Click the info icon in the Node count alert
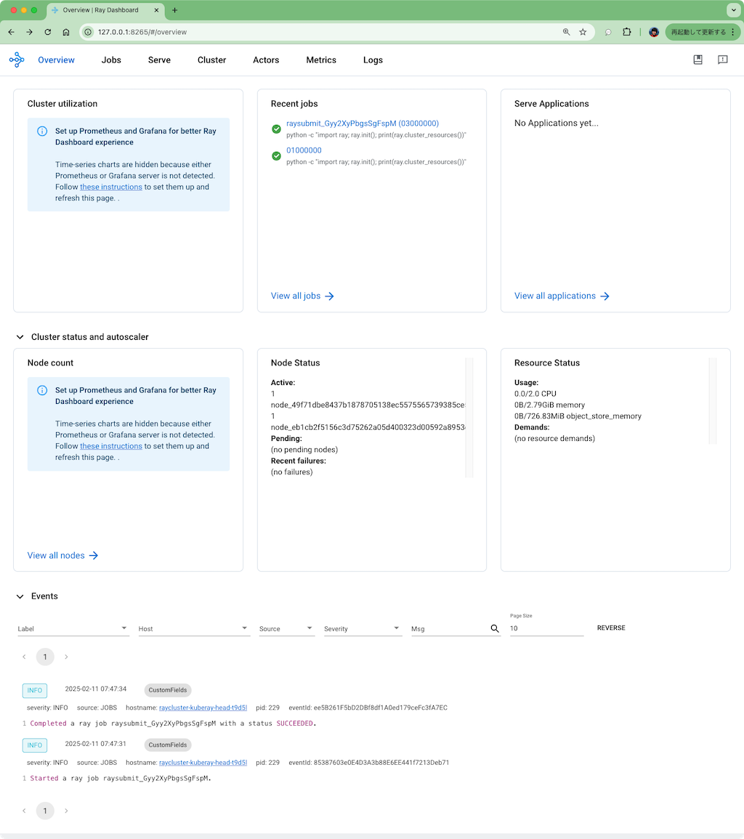744x839 pixels. click(42, 390)
